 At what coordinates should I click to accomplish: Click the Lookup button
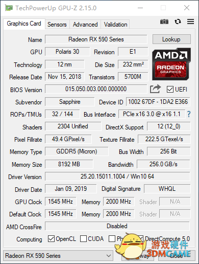(171, 39)
